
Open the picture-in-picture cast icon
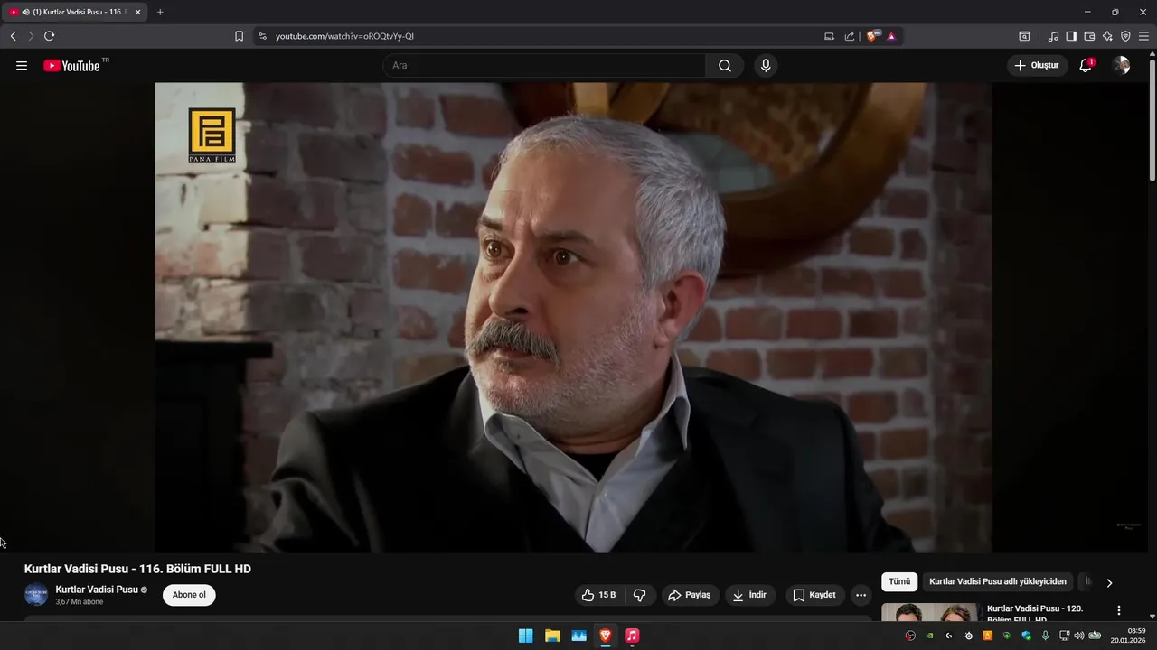pos(830,36)
